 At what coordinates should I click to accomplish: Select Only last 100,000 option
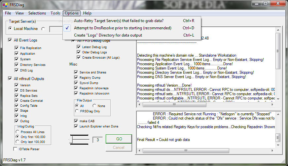click(18, 142)
